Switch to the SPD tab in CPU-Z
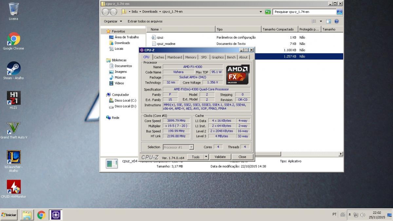393x221 pixels. click(x=204, y=57)
